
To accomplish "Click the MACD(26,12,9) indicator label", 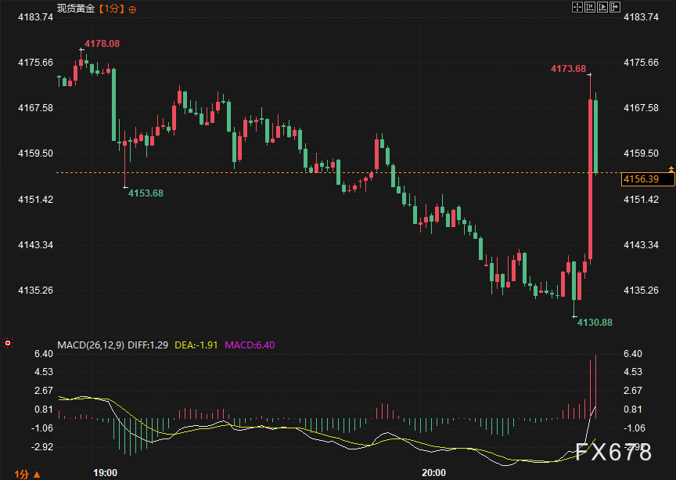I will (x=91, y=345).
